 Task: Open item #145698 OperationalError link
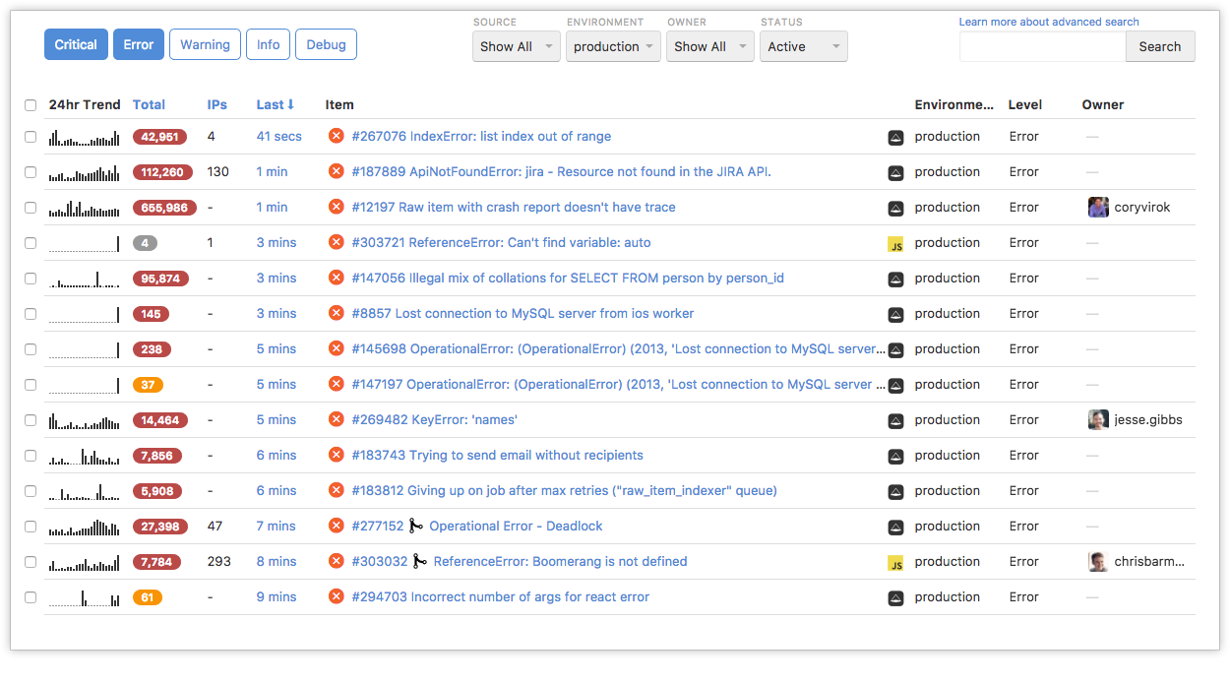[619, 349]
